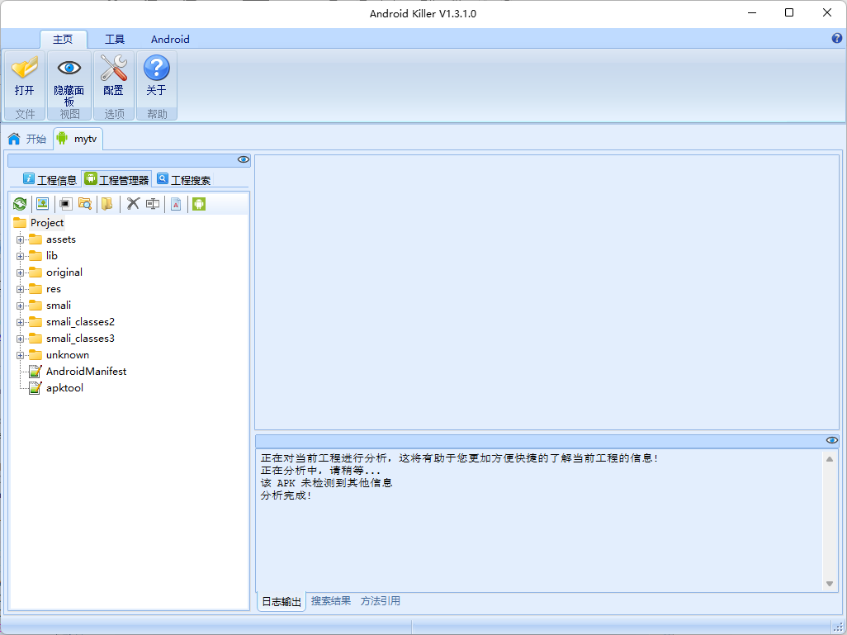Click the Android icon on mytv tab
Image resolution: width=847 pixels, height=635 pixels.
click(x=62, y=139)
